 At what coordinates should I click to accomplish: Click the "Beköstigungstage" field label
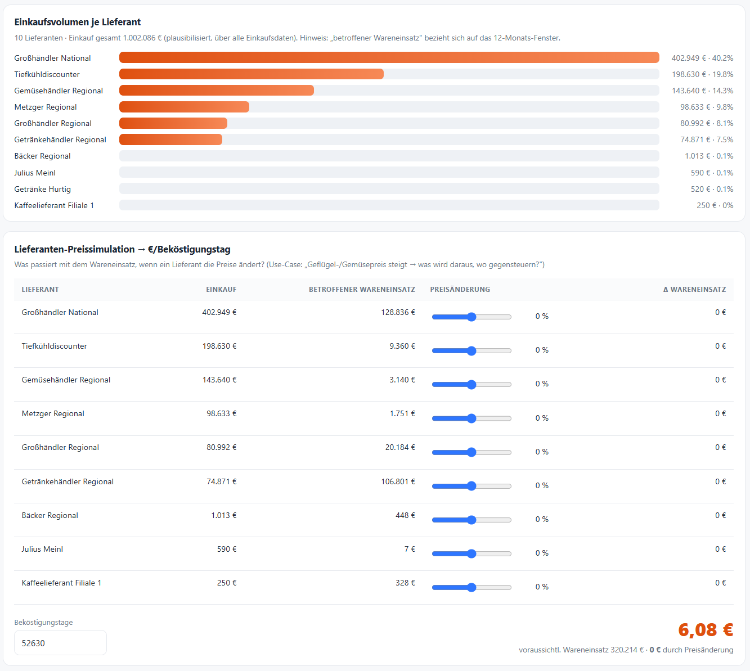pos(44,622)
